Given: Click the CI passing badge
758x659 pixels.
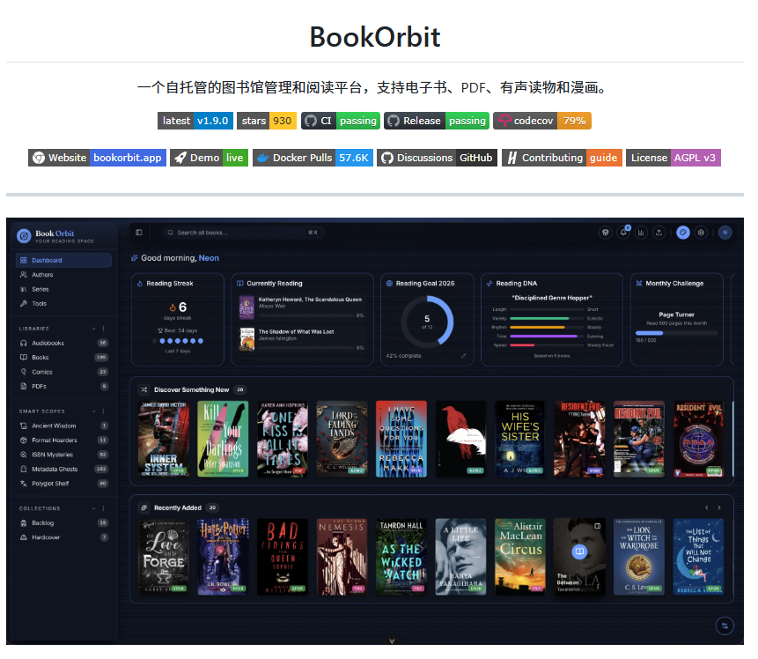Looking at the screenshot, I should (x=341, y=121).
